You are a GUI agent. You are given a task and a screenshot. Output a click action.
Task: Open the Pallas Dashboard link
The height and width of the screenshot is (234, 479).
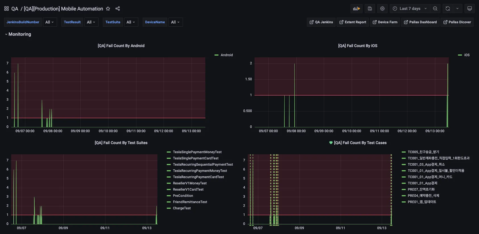coord(420,22)
